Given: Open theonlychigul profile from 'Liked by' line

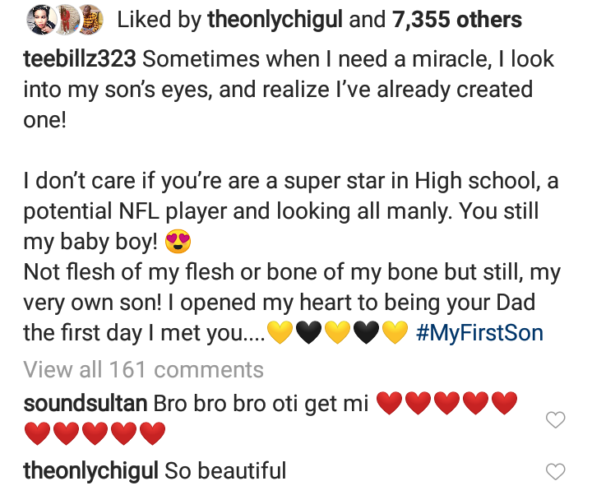Looking at the screenshot, I should click(275, 19).
